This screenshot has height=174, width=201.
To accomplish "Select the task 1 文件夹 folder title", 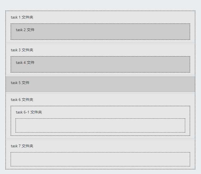I will (22, 17).
